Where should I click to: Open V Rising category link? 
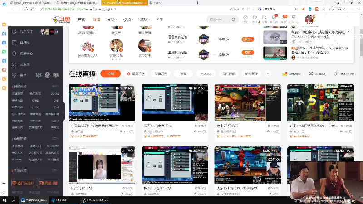pyautogui.click(x=17, y=160)
